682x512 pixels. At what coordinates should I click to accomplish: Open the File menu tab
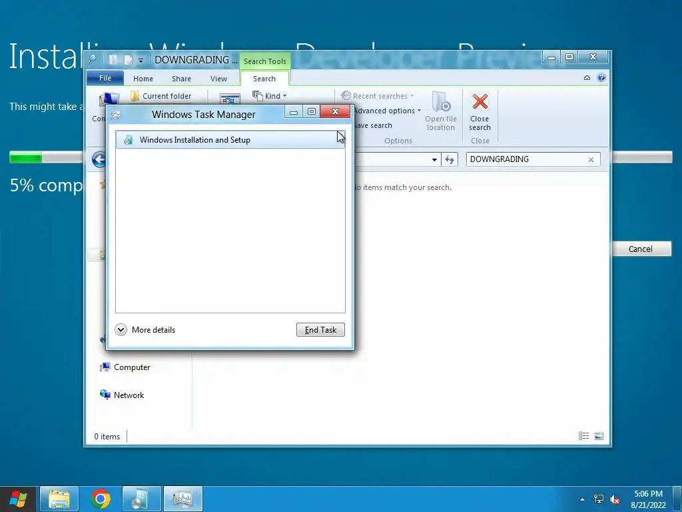105,79
